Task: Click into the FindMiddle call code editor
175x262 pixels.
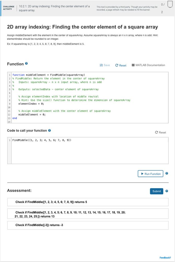Action: coord(89,151)
